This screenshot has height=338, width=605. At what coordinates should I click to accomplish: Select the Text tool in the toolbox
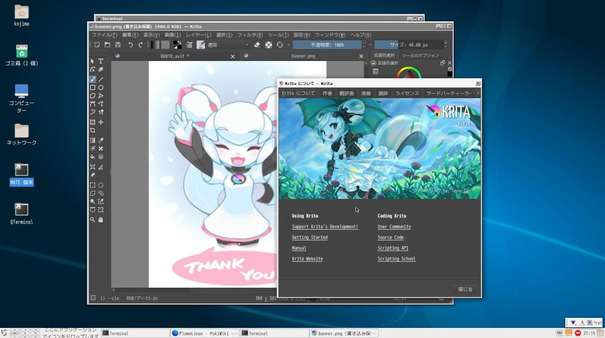tap(101, 61)
